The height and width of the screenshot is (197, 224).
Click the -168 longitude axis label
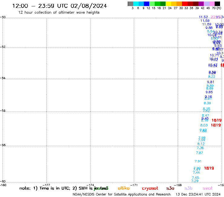click(x=178, y=185)
